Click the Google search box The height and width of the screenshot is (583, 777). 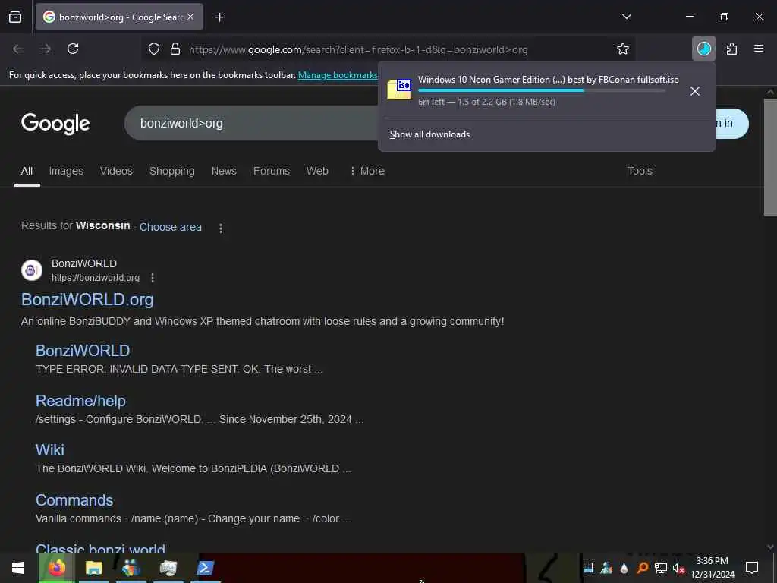tap(253, 123)
